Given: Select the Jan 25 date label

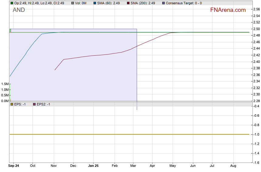Looking at the screenshot, I should click(x=93, y=166).
